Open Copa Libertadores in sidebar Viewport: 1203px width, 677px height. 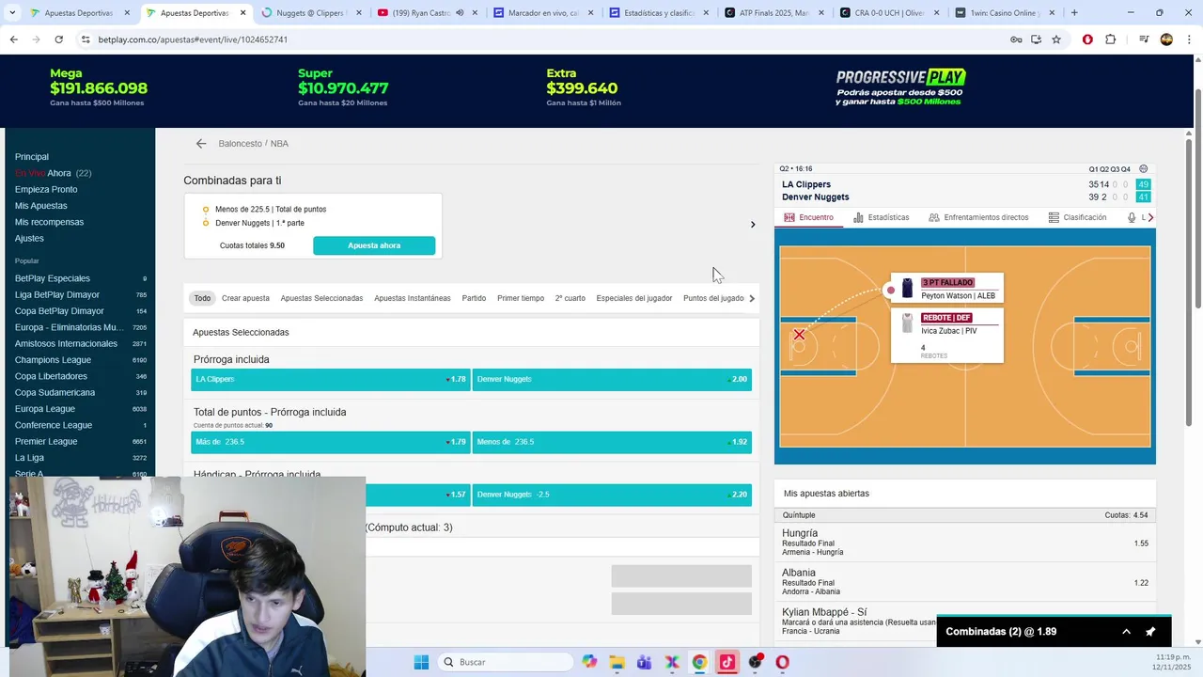point(51,376)
